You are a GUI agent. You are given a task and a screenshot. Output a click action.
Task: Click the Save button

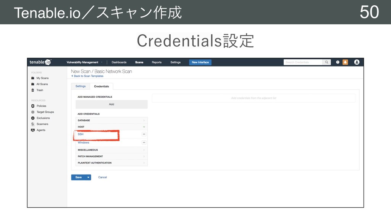click(x=79, y=177)
